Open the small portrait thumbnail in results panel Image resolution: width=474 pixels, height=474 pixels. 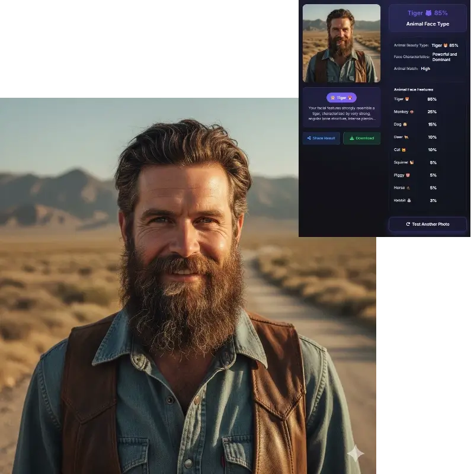[341, 43]
